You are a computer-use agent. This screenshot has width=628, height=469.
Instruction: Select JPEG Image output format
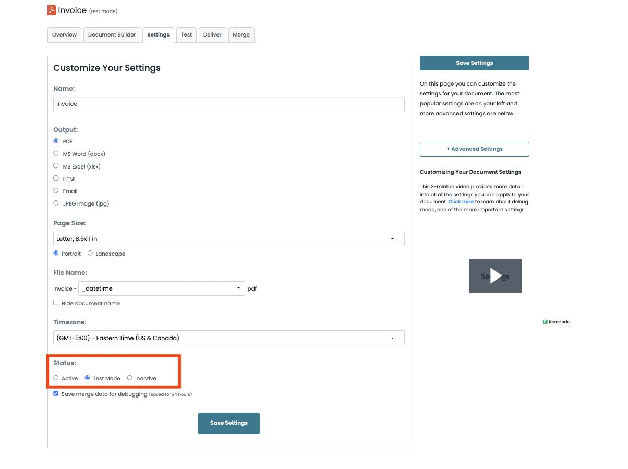(x=56, y=203)
